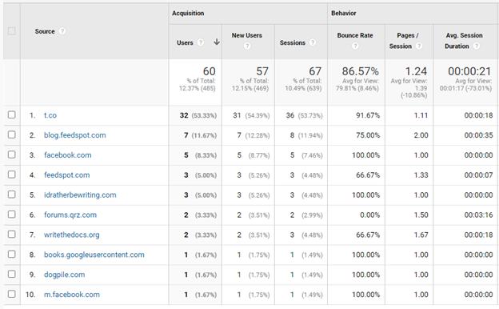Click the sort arrow in Users column
Image resolution: width=499 pixels, height=309 pixels.
coord(217,42)
